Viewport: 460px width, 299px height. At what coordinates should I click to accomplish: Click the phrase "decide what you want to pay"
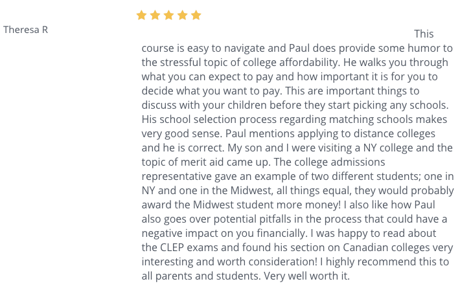[212, 91]
